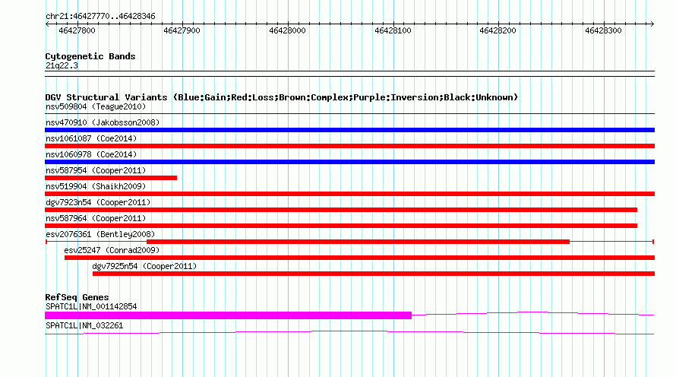Click the red bar under nsv587964
Image resolution: width=676 pixels, height=377 pixels.
pos(341,226)
